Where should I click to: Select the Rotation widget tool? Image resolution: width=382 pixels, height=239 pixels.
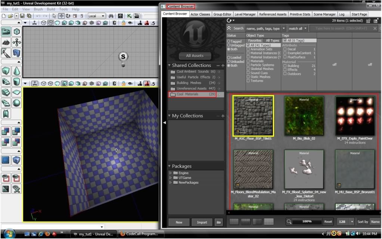(x=68, y=16)
